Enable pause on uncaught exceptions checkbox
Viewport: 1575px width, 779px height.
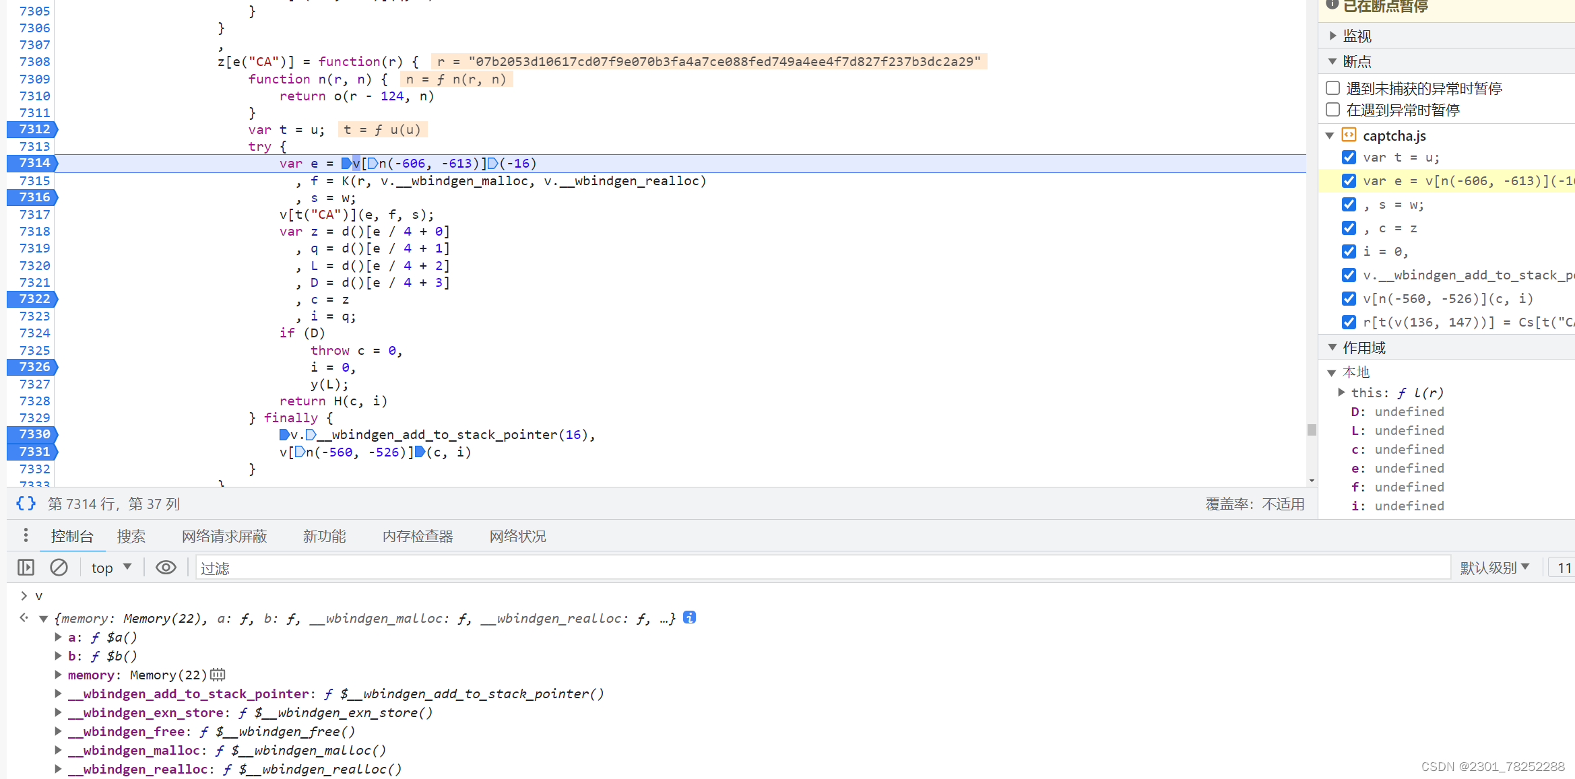pos(1332,88)
